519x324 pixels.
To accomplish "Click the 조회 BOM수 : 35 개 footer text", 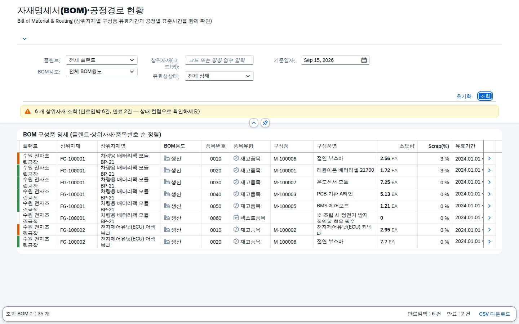I will coord(28,314).
